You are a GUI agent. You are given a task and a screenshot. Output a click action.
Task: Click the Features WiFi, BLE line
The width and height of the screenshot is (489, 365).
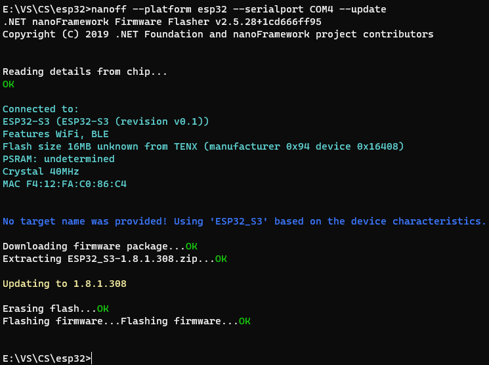point(56,134)
